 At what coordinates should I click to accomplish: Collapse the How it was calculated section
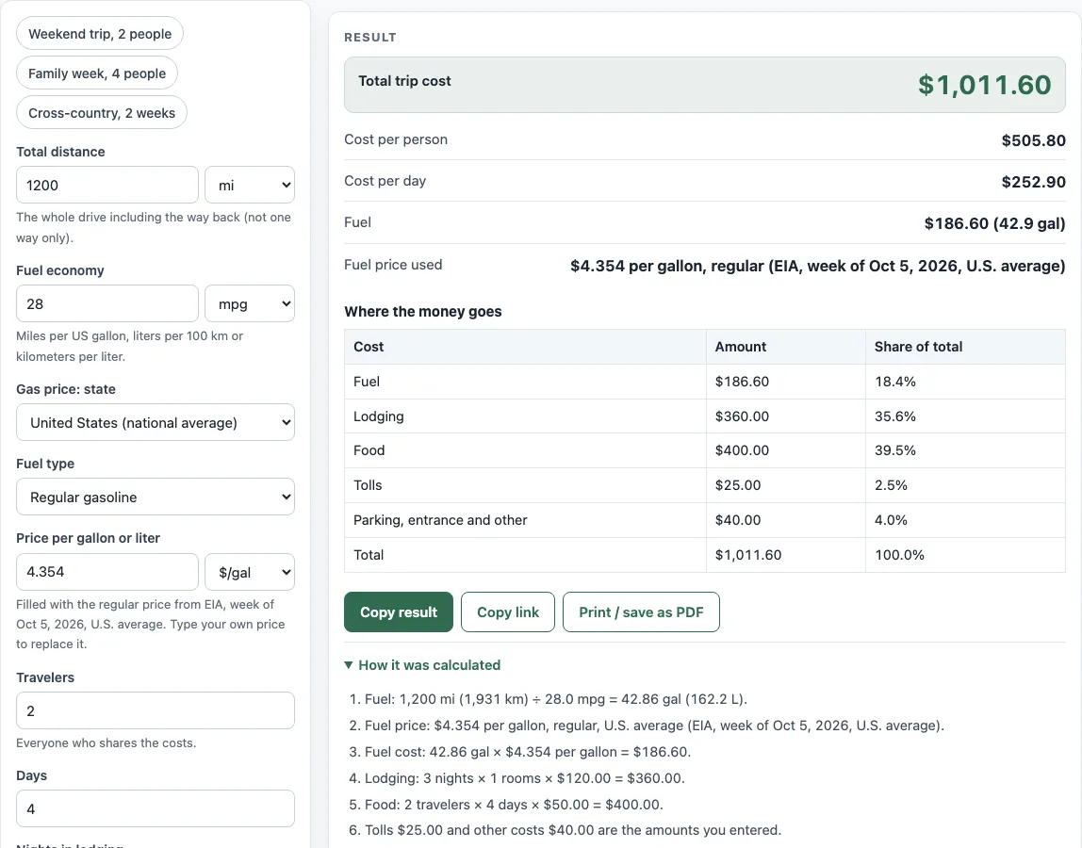[x=422, y=665]
